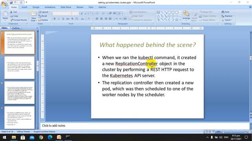Pick the Rectangle shape in shapes gallery
The height and width of the screenshot is (141, 252).
[169, 12]
